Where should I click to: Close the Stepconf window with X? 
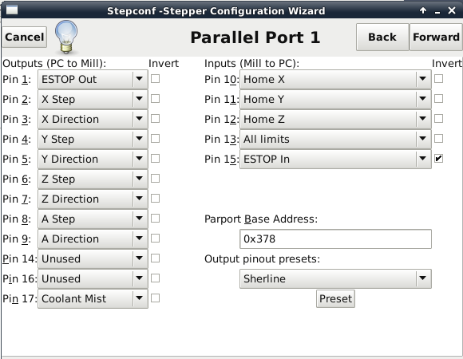point(452,10)
